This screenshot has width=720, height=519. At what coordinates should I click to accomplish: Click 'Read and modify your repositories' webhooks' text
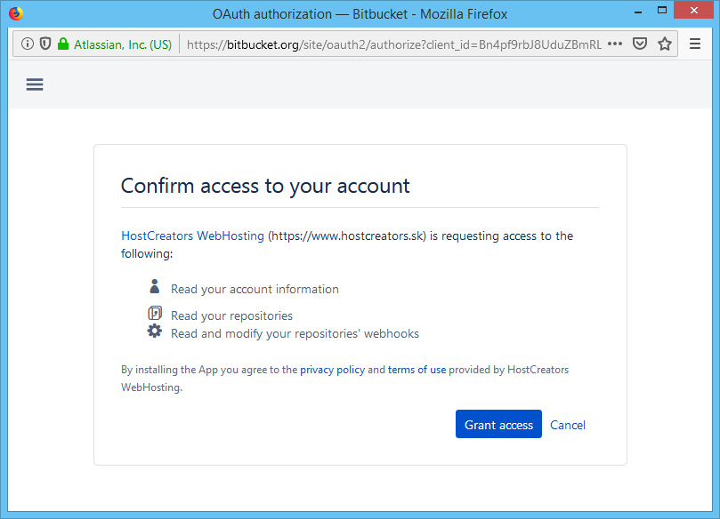295,334
